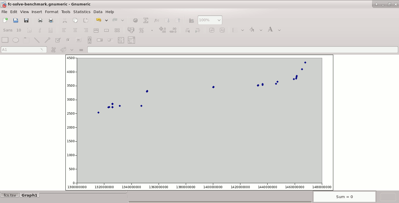399x203 pixels.
Task: Print the current file
Action: pos(40,20)
